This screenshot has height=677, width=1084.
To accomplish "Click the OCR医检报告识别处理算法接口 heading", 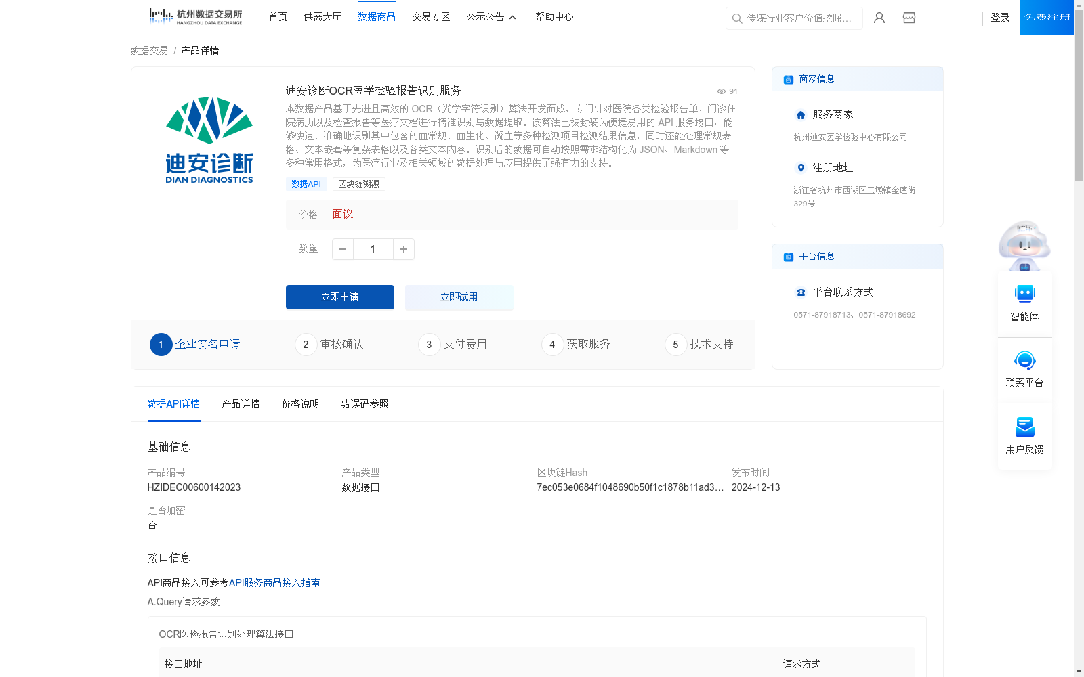I will pos(226,634).
